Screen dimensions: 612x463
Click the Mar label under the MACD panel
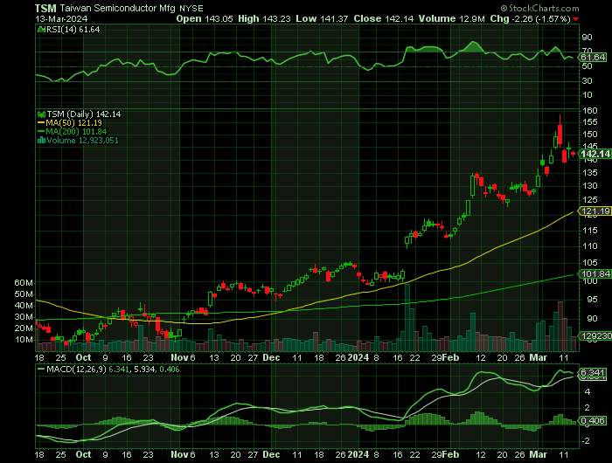click(539, 454)
